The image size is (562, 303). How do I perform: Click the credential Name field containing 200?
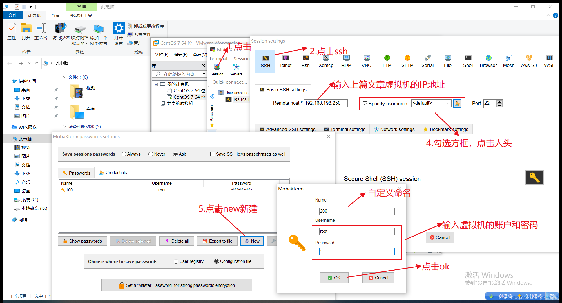357,211
